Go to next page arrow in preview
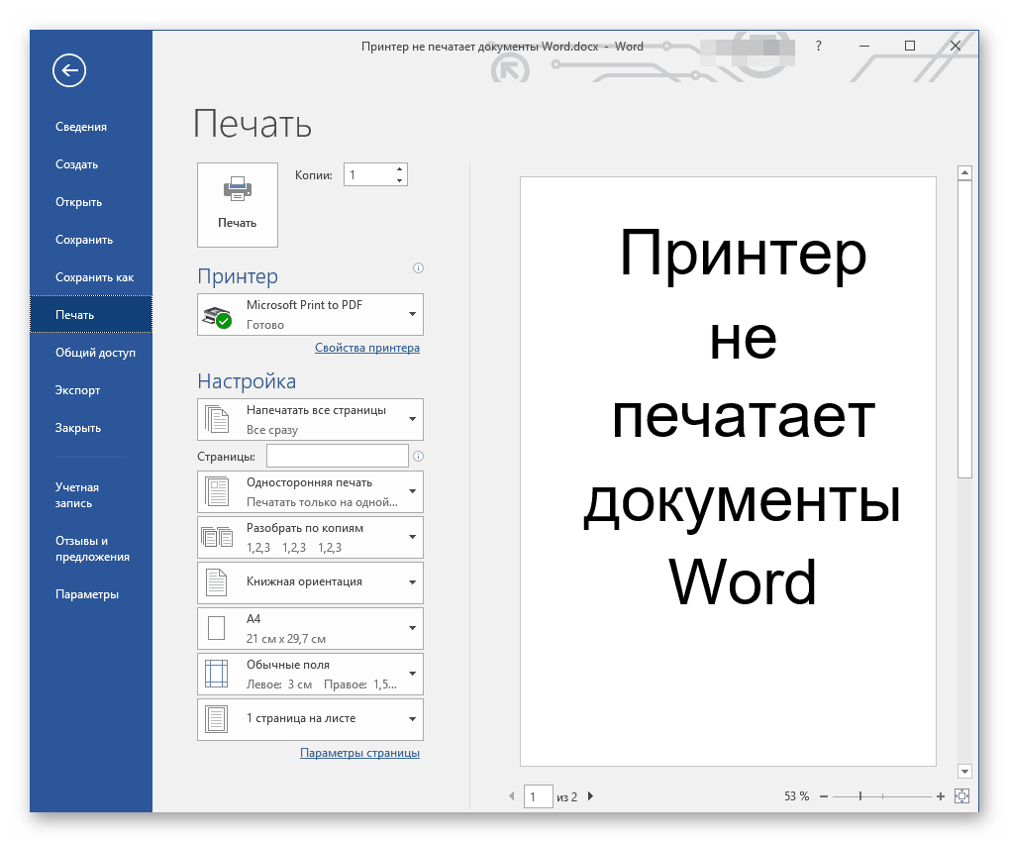 coord(591,796)
